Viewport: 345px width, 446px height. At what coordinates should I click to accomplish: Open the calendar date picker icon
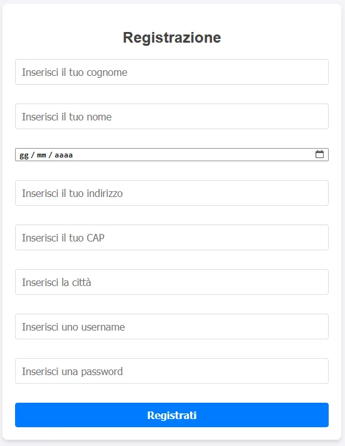(319, 154)
